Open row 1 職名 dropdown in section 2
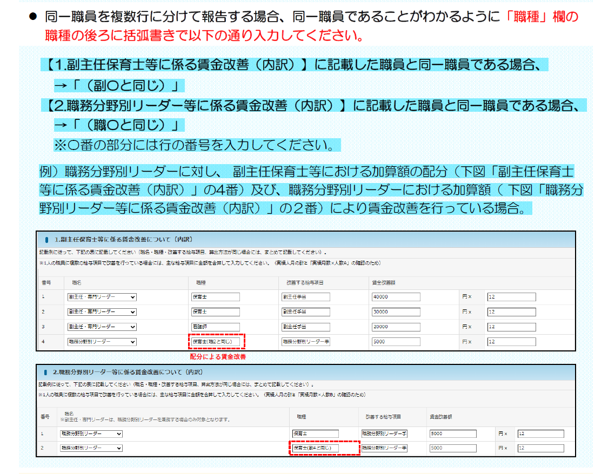Screen dimensions: 608x474 click(x=91, y=434)
